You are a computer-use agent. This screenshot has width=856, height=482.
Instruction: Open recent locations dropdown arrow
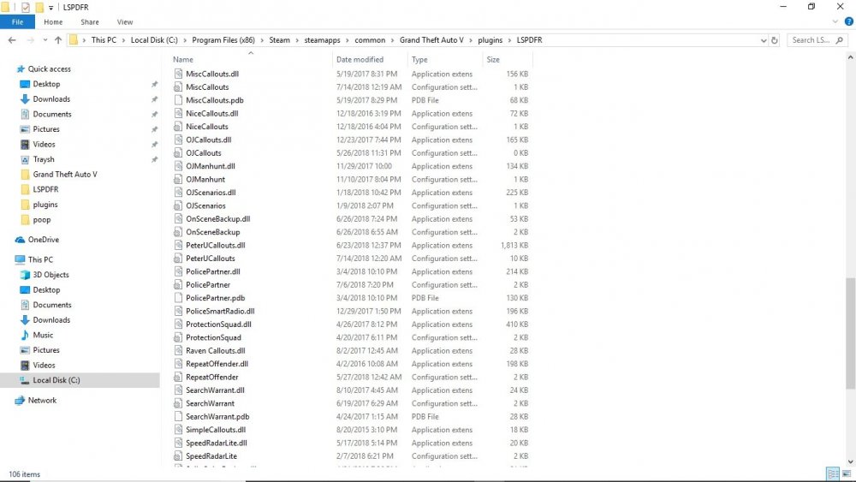(x=45, y=40)
